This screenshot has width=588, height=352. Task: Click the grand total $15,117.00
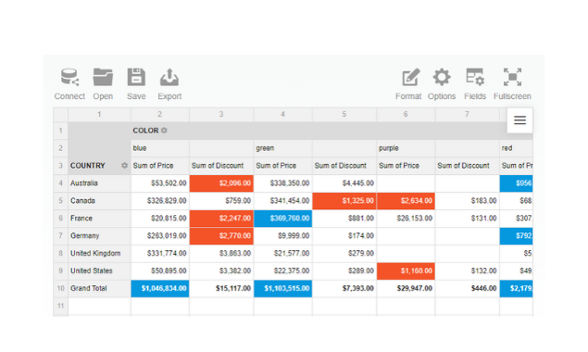[x=221, y=288]
